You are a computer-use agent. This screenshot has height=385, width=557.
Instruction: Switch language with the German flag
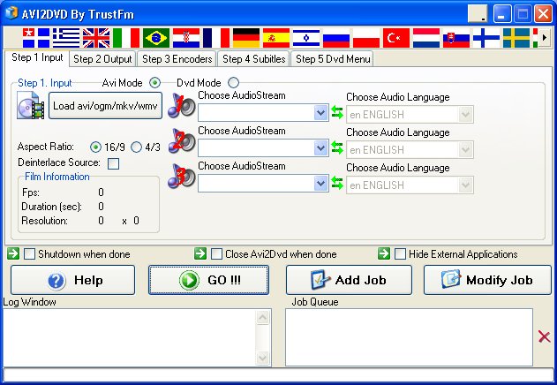(246, 37)
